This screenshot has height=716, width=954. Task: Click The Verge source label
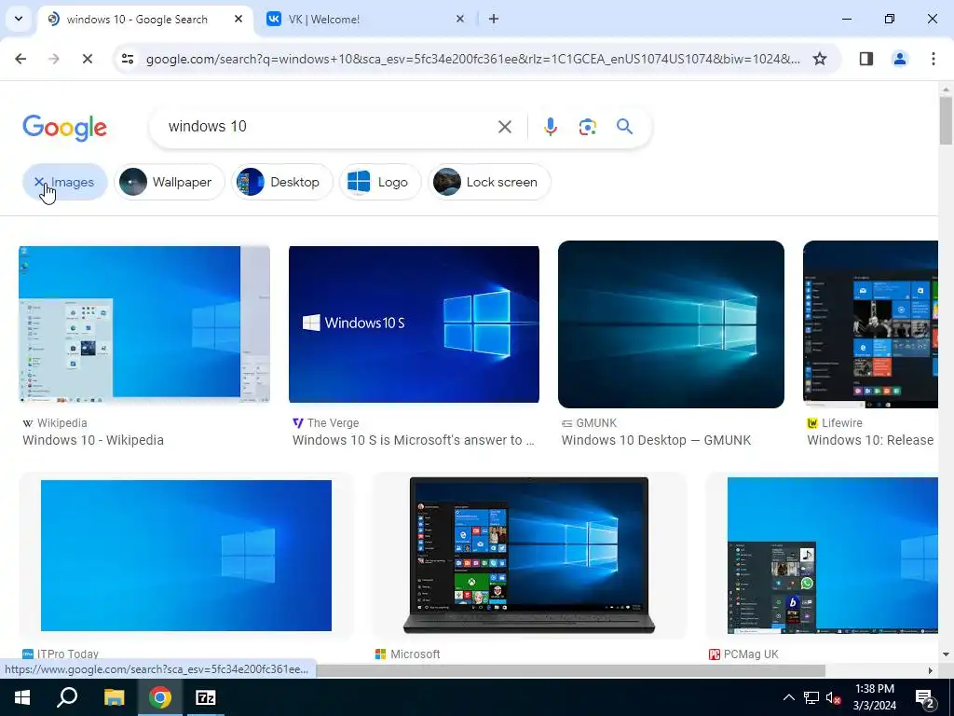click(333, 422)
